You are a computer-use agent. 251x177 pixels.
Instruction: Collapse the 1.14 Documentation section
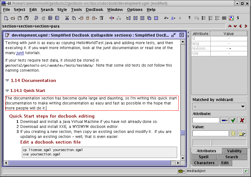[x=7, y=80]
